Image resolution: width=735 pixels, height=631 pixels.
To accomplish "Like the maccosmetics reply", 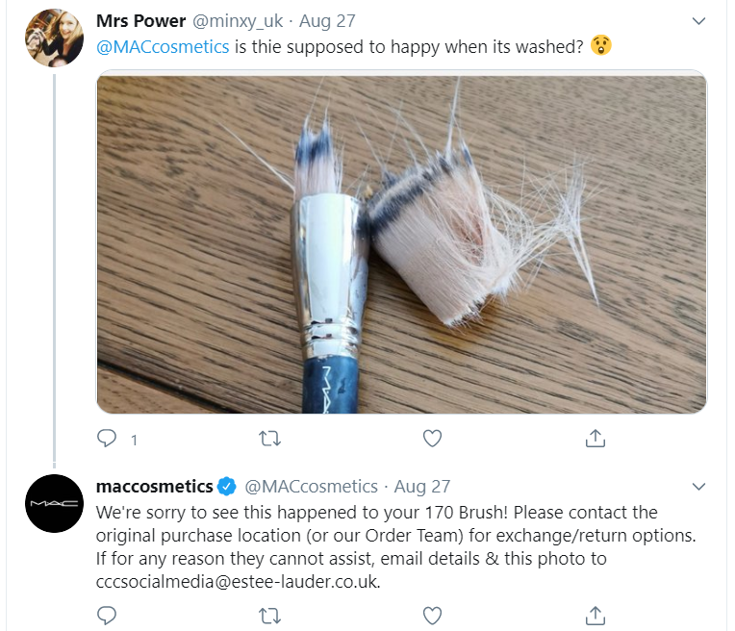I will pos(432,616).
